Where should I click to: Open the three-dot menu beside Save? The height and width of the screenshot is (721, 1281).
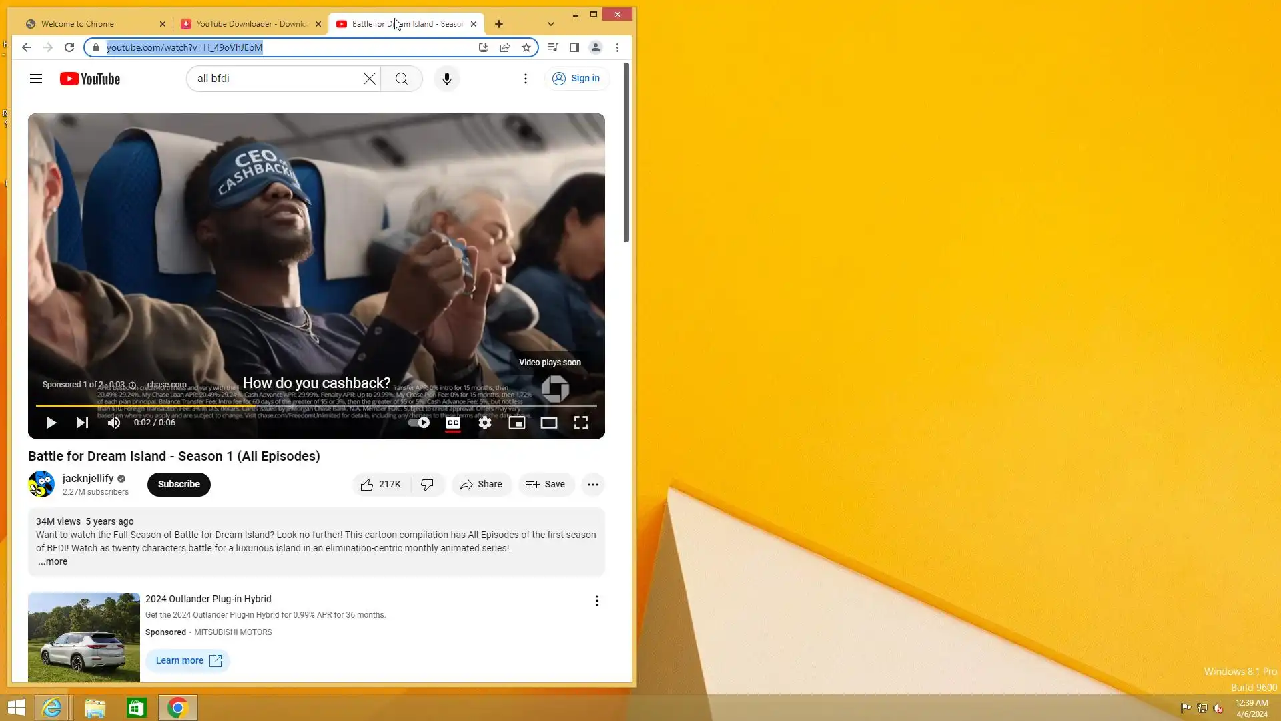point(593,485)
